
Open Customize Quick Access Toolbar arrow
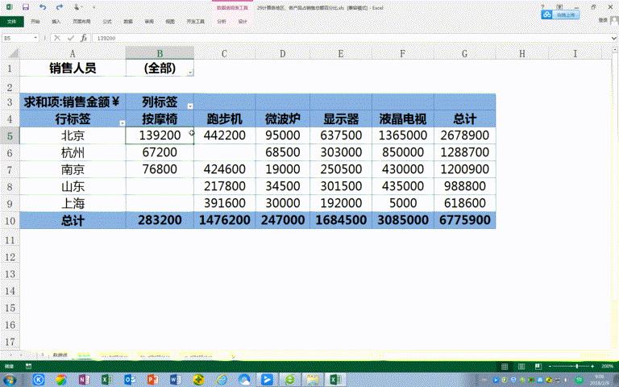pyautogui.click(x=93, y=7)
